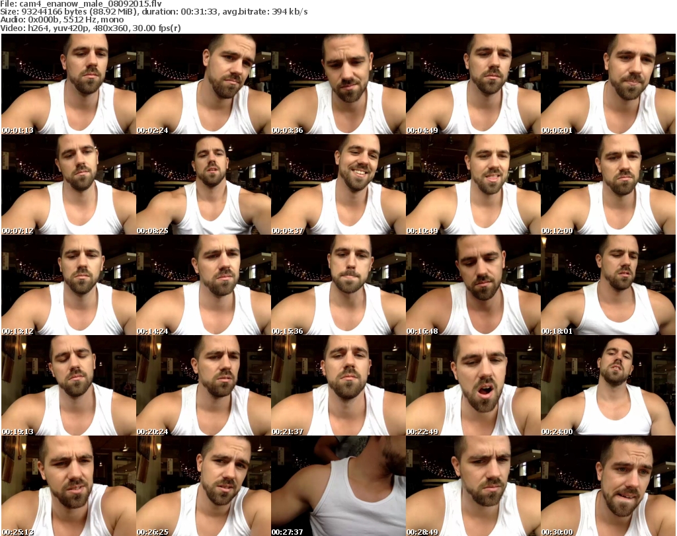Select the thumbnail timestamped 00:16:48

pos(473,285)
